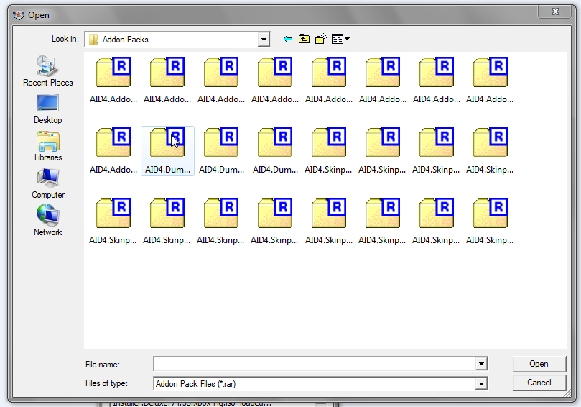Select the first AID4.Addo... file in top row

[x=113, y=81]
